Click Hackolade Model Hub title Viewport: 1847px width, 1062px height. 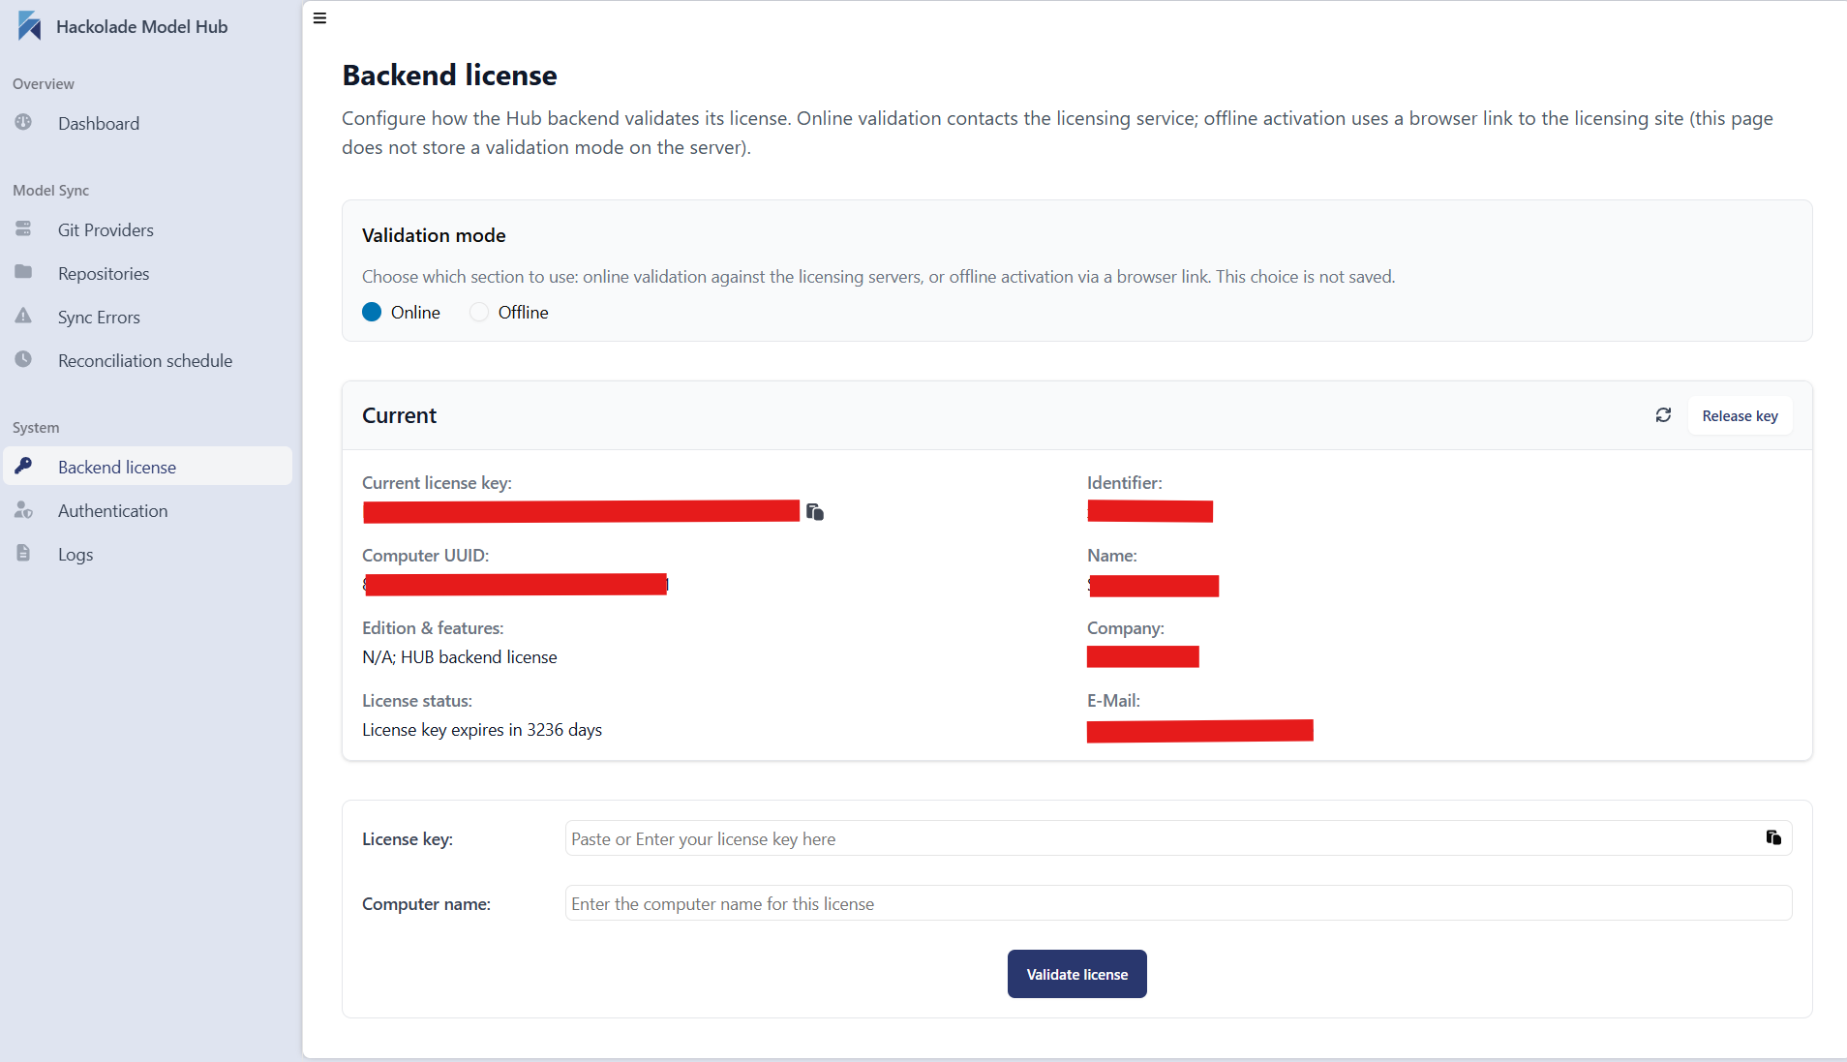point(142,27)
